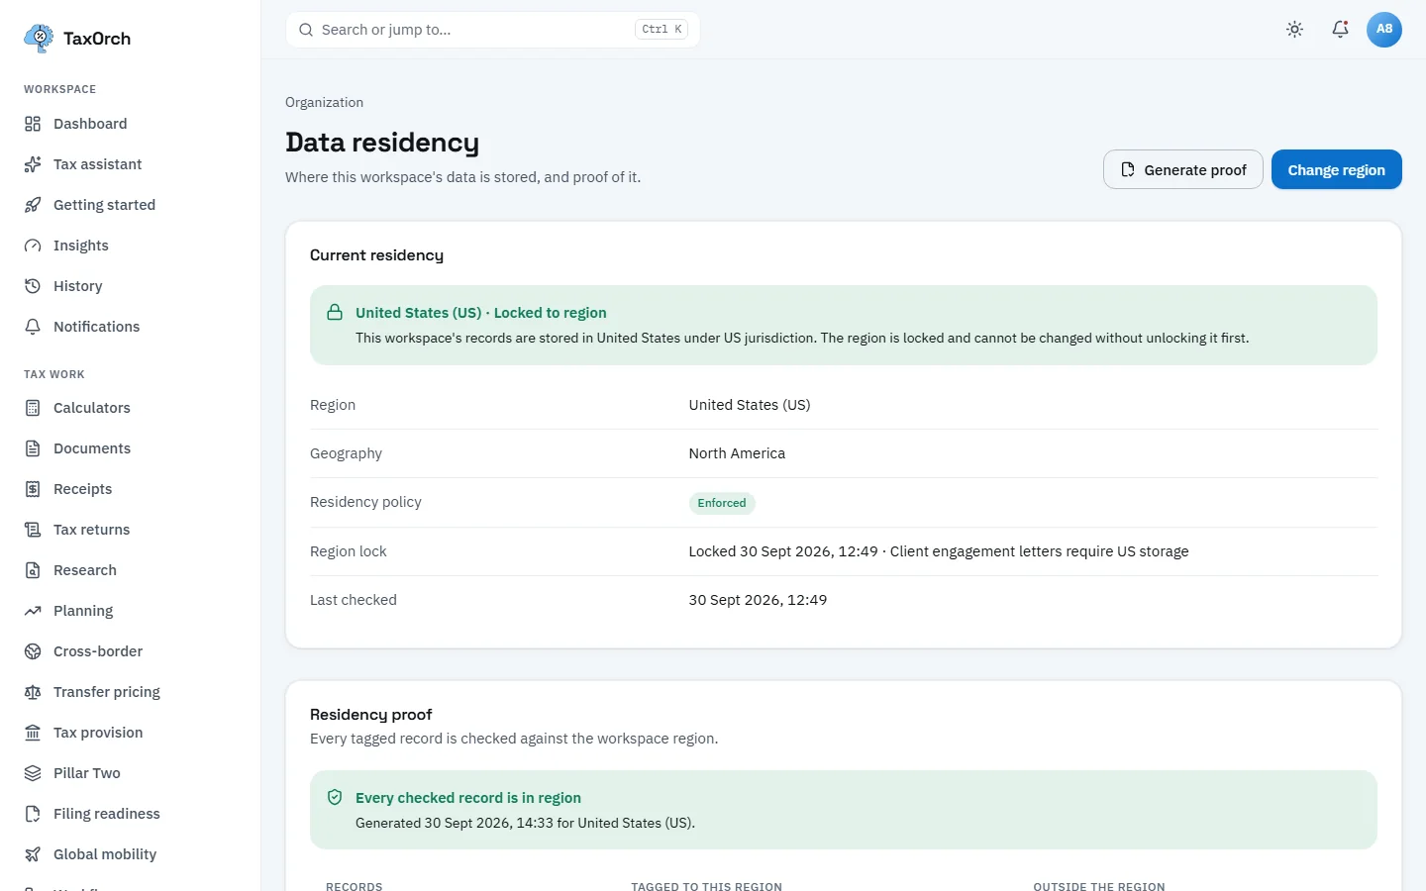This screenshot has height=891, width=1426.
Task: Click the Receipts icon
Action: coord(33,489)
